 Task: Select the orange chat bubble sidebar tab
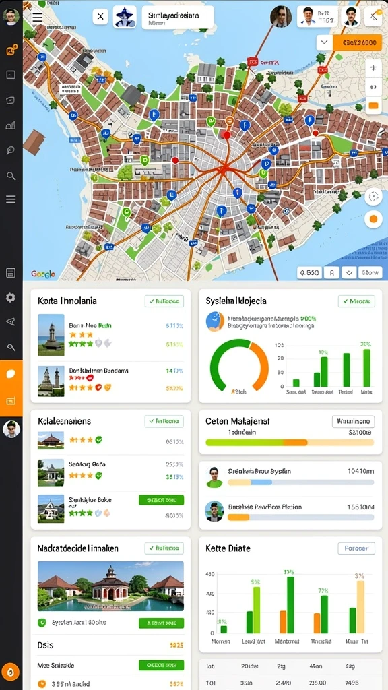coord(11,374)
